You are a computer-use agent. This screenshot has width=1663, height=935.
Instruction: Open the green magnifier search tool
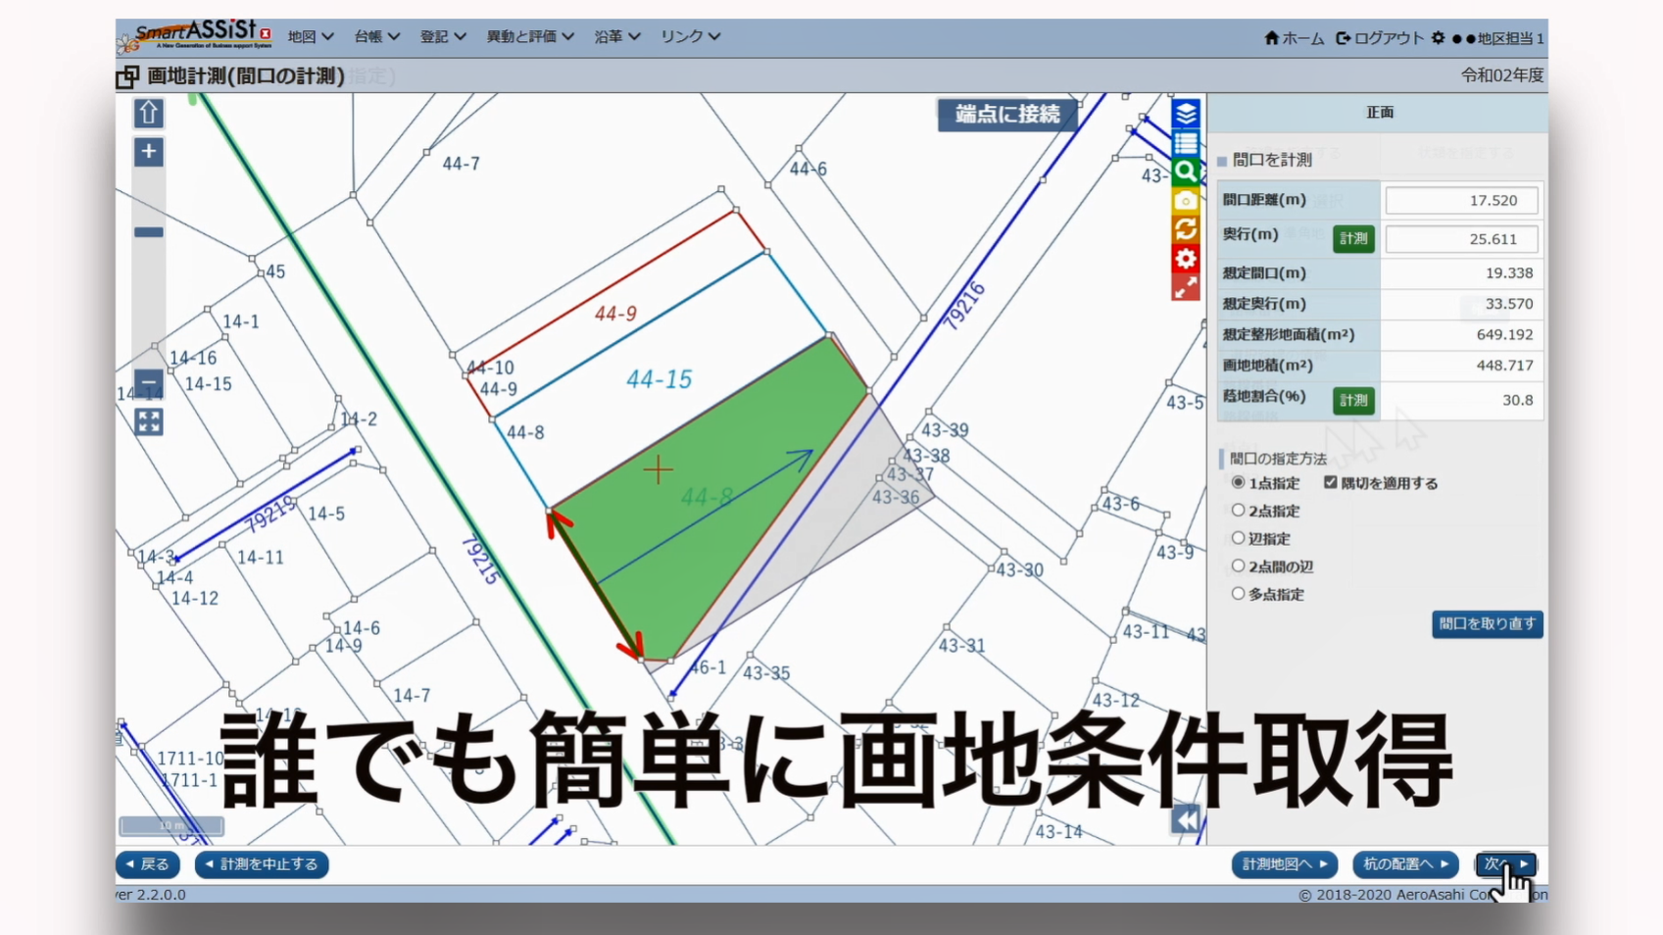pyautogui.click(x=1186, y=172)
